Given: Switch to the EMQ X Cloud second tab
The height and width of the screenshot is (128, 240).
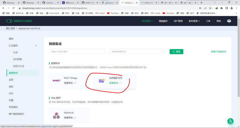Looking at the screenshot, I should [149, 3].
